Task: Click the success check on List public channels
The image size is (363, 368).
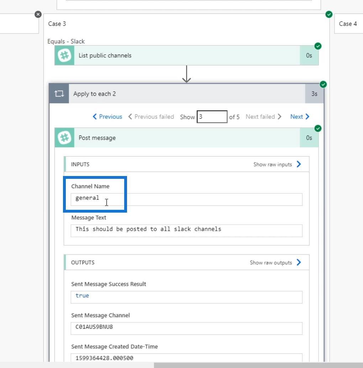Action: pos(318,46)
